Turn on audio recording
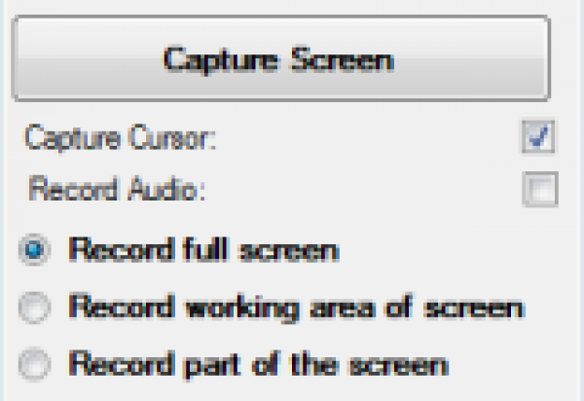 coord(538,190)
